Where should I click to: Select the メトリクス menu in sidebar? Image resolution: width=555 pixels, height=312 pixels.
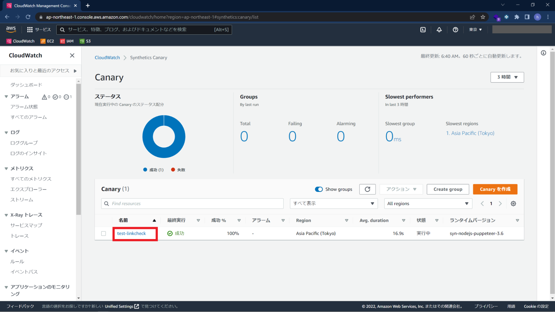point(21,168)
